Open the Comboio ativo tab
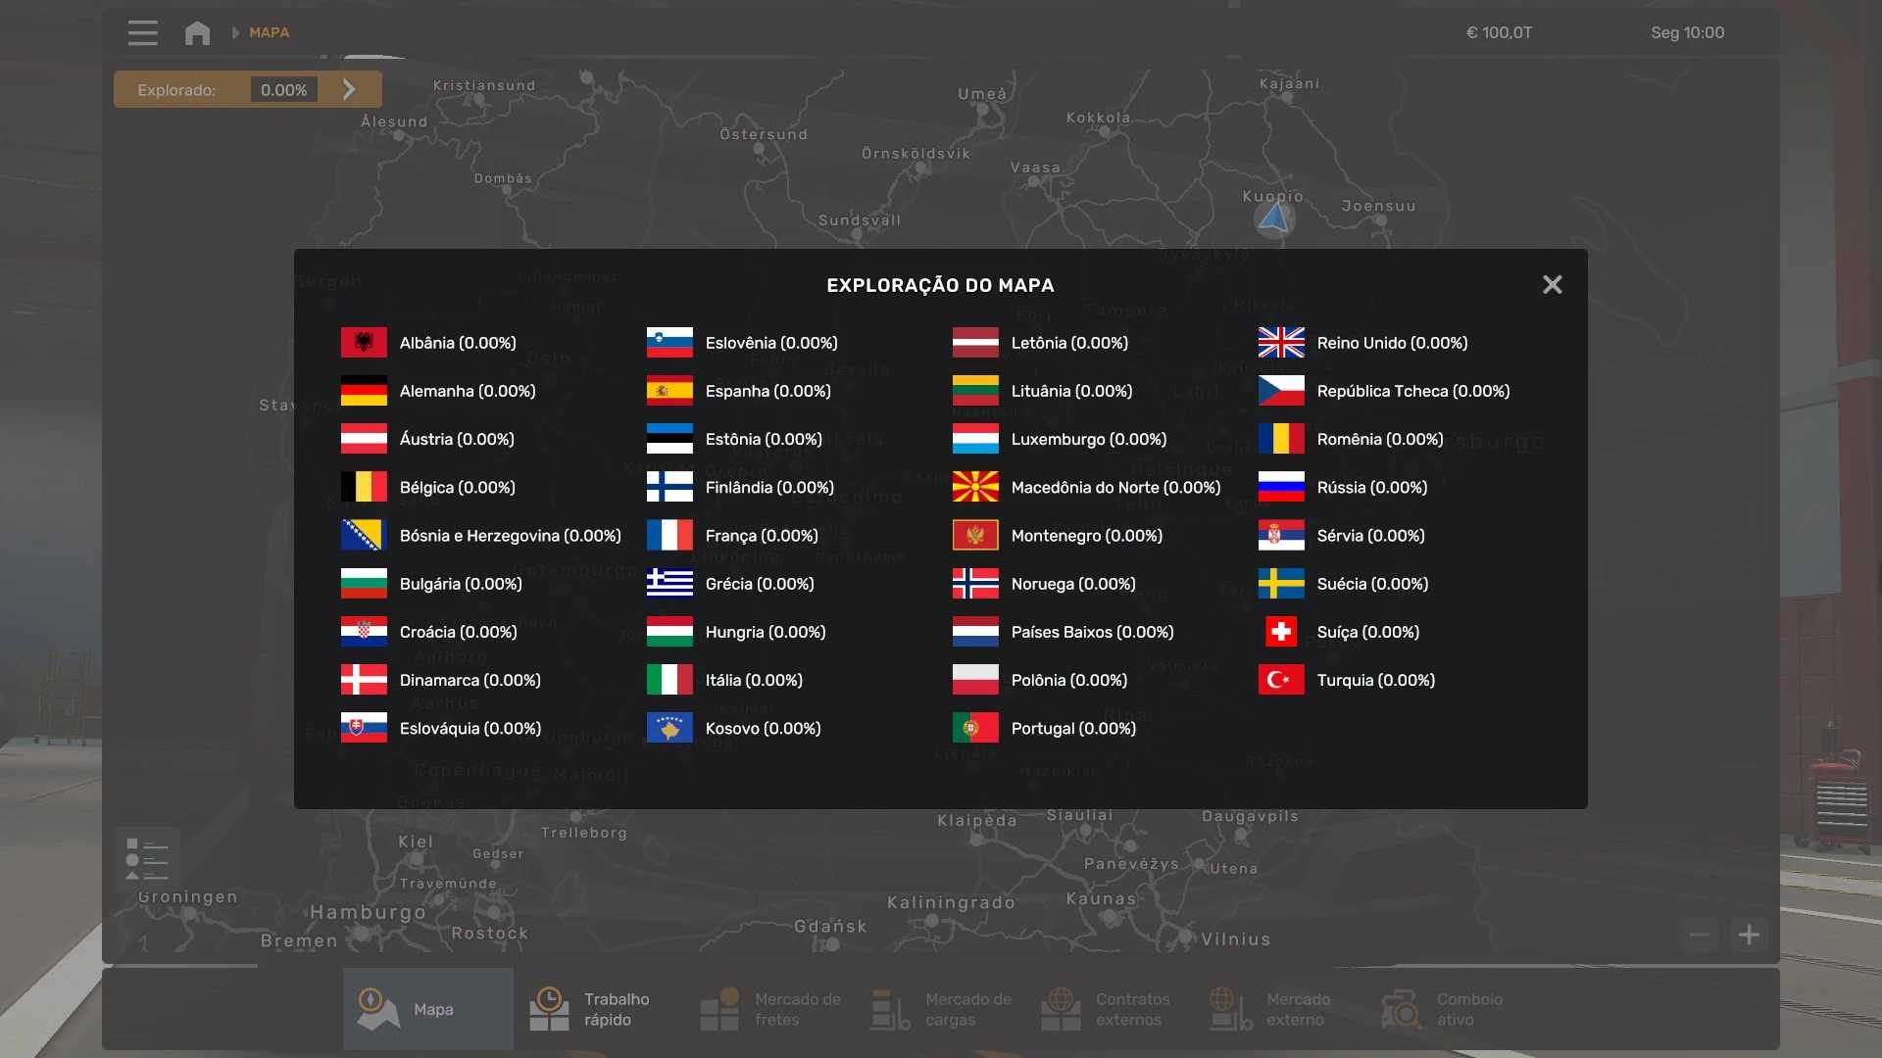 [x=1452, y=1009]
